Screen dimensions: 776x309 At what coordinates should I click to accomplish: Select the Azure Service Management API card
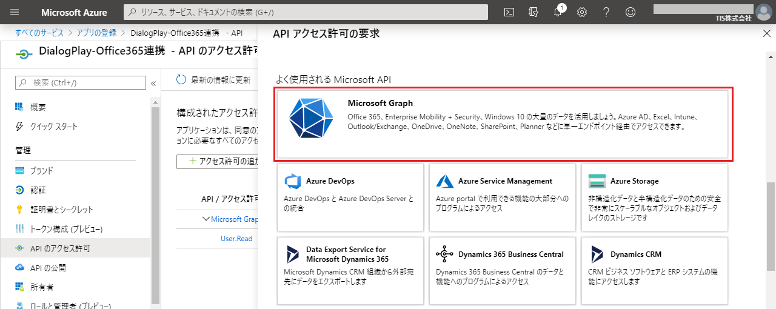[x=503, y=197]
